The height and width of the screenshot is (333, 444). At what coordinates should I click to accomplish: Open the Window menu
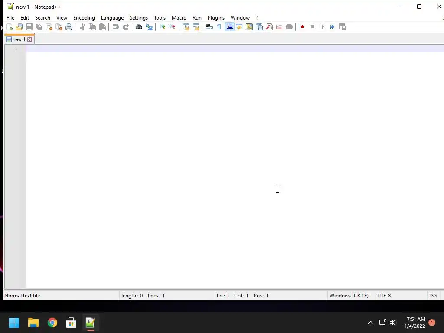240,17
